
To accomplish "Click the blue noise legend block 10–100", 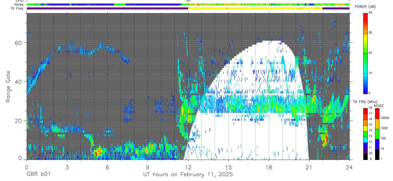I will pyautogui.click(x=377, y=144).
